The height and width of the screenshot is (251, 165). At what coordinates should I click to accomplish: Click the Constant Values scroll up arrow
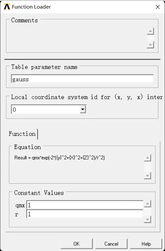coord(148,204)
